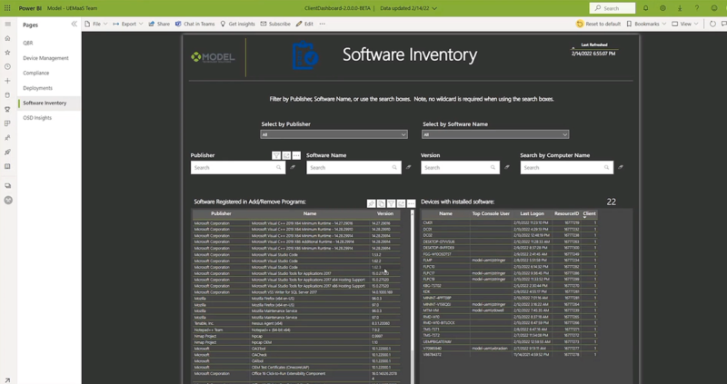This screenshot has width=727, height=384.
Task: Click the Subscribe button
Action: [x=275, y=24]
